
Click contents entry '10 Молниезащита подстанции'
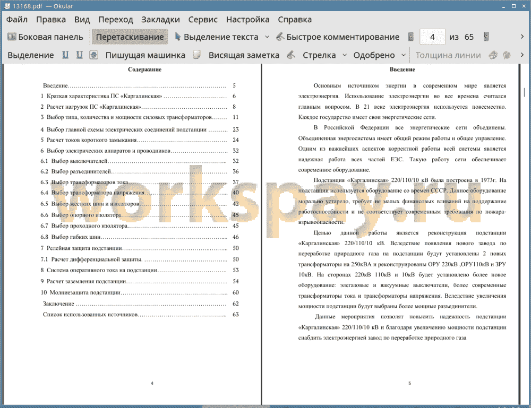click(140, 293)
